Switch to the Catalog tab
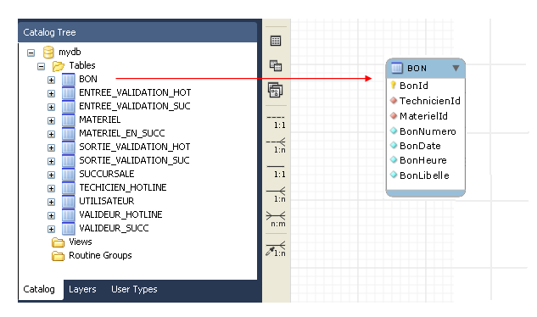Image resolution: width=537 pixels, height=317 pixels. 39,289
